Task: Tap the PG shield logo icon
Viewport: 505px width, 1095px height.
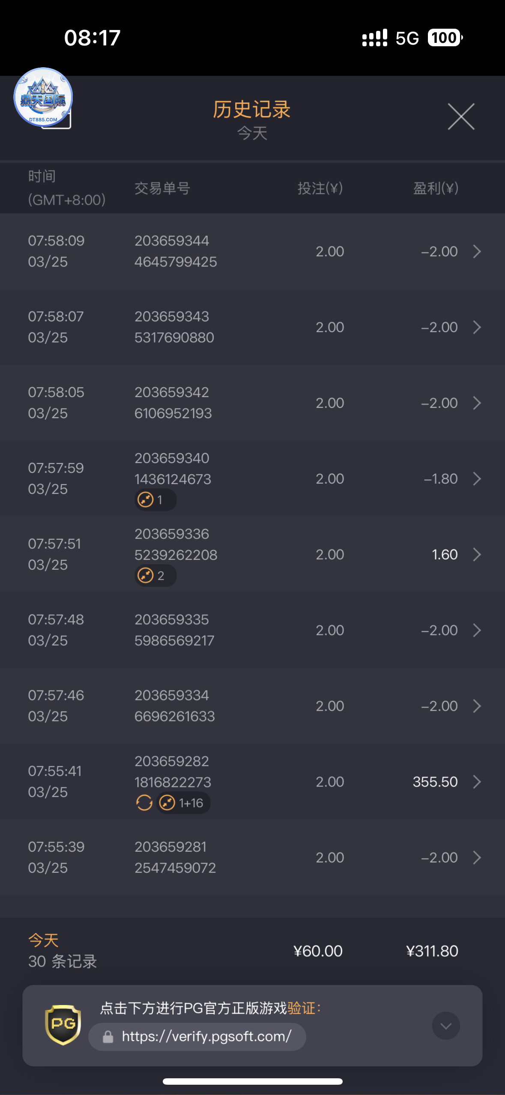Action: 63,1025
